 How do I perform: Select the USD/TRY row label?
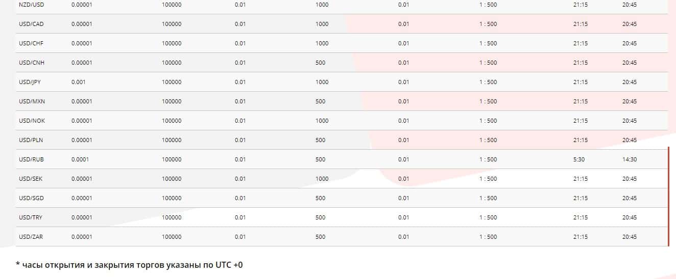[x=31, y=217]
